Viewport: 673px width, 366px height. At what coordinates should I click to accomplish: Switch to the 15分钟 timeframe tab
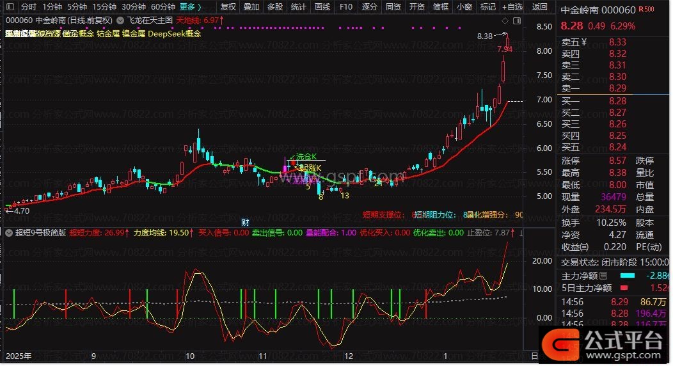[x=104, y=7]
